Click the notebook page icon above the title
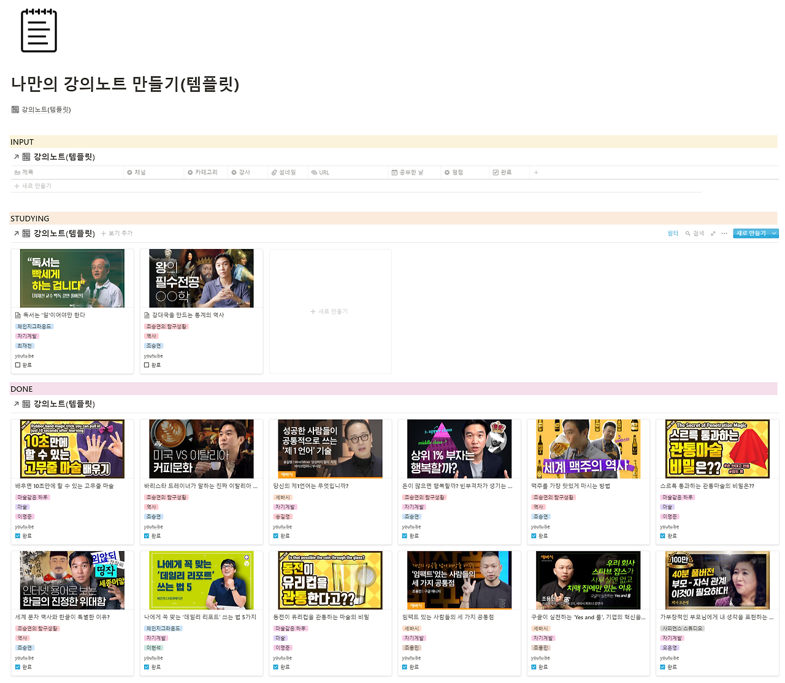This screenshot has height=683, width=785. (39, 31)
